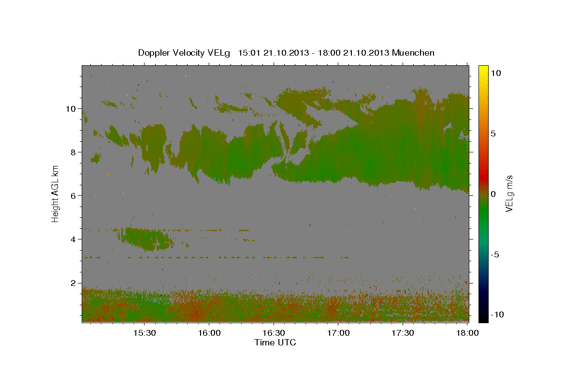This screenshot has width=580, height=387.
Task: Click the Time UTC axis label
Action: pos(275,342)
